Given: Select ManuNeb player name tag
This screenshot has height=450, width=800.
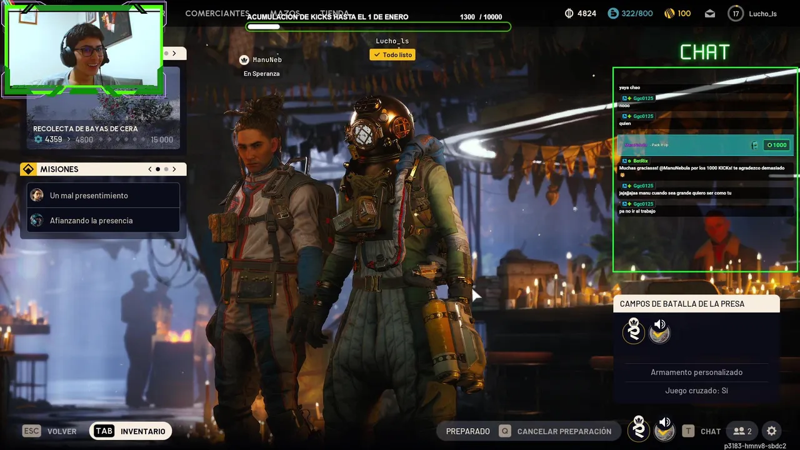Looking at the screenshot, I should coord(267,60).
